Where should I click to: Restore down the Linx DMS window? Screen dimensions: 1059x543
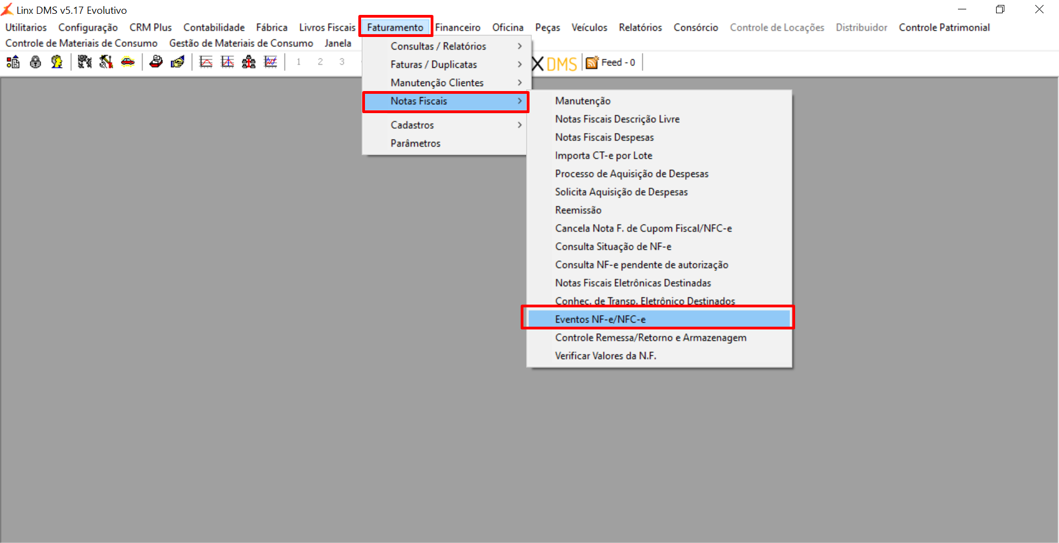click(1000, 9)
